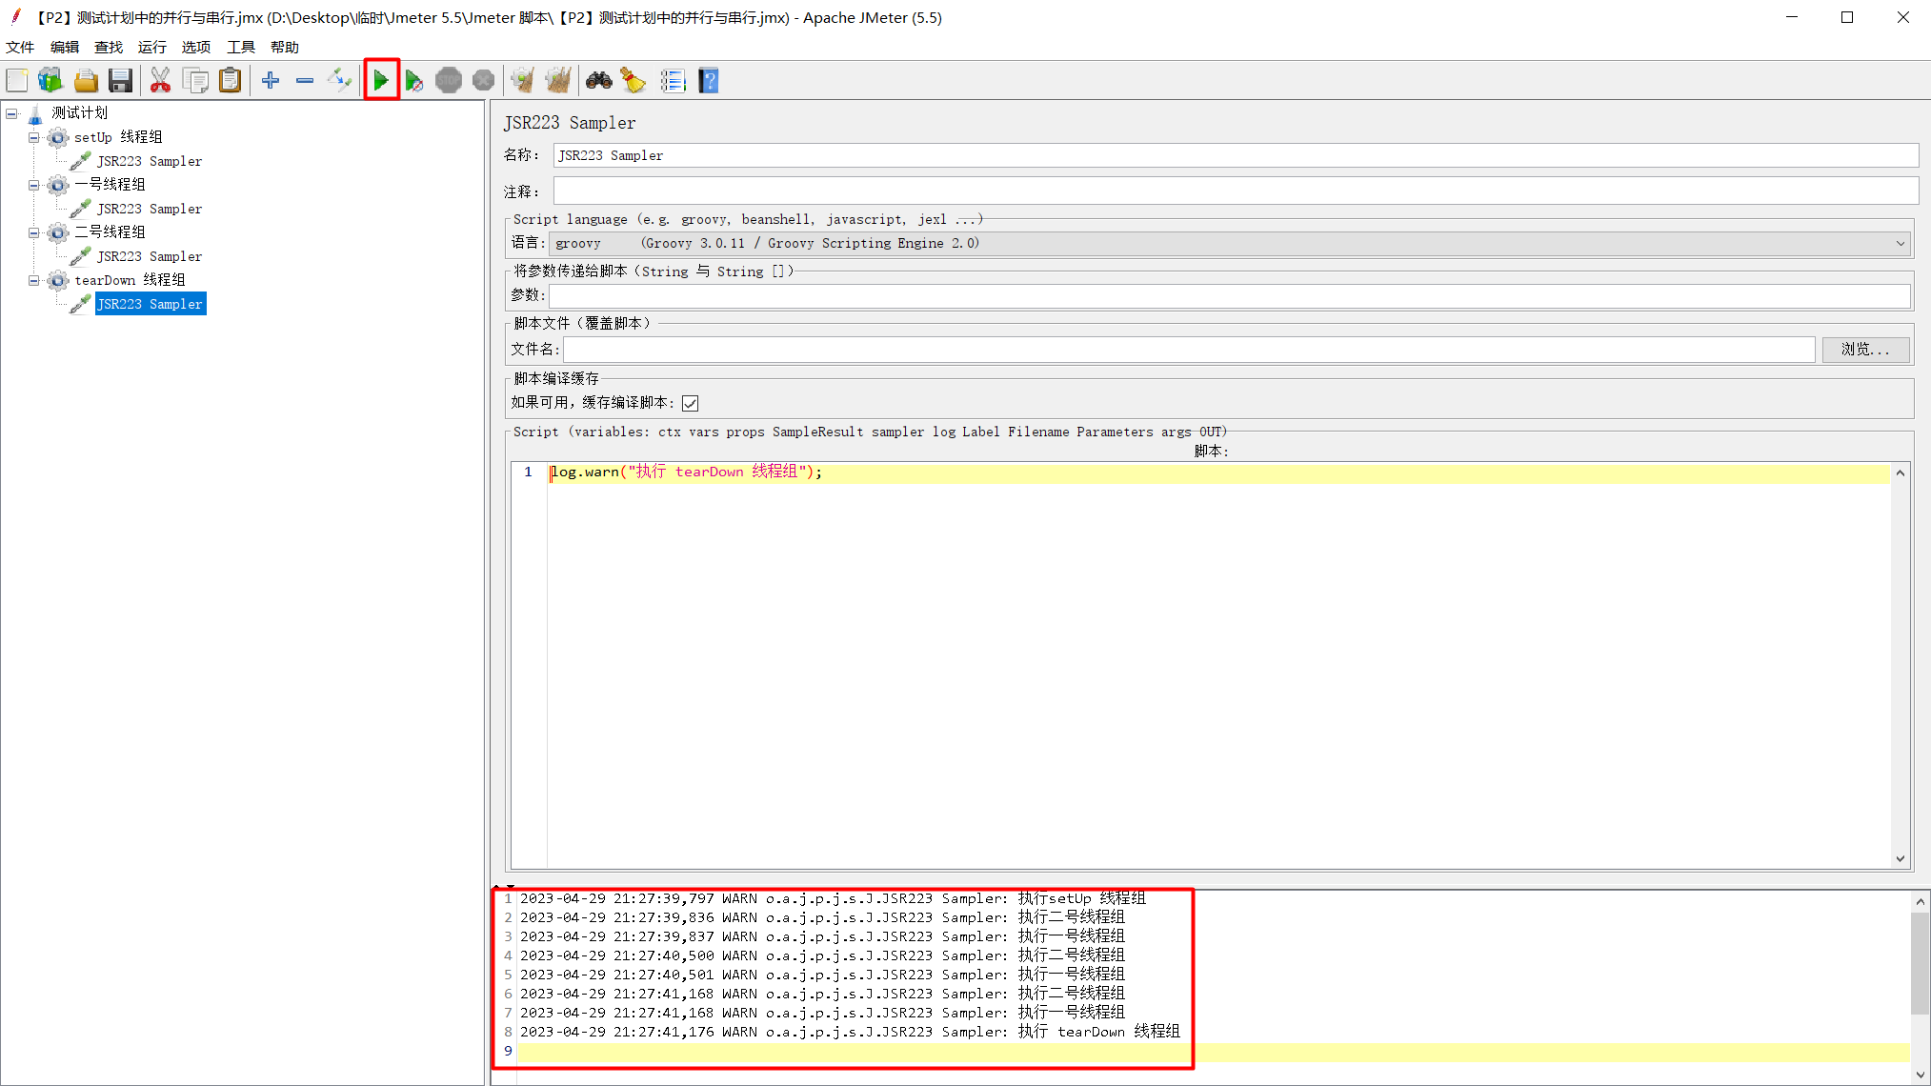Click the Toggle enable/disable icon
Viewport: 1931px width, 1086px height.
[x=340, y=81]
